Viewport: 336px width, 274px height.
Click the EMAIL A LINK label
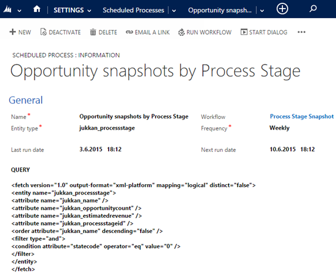point(152,32)
